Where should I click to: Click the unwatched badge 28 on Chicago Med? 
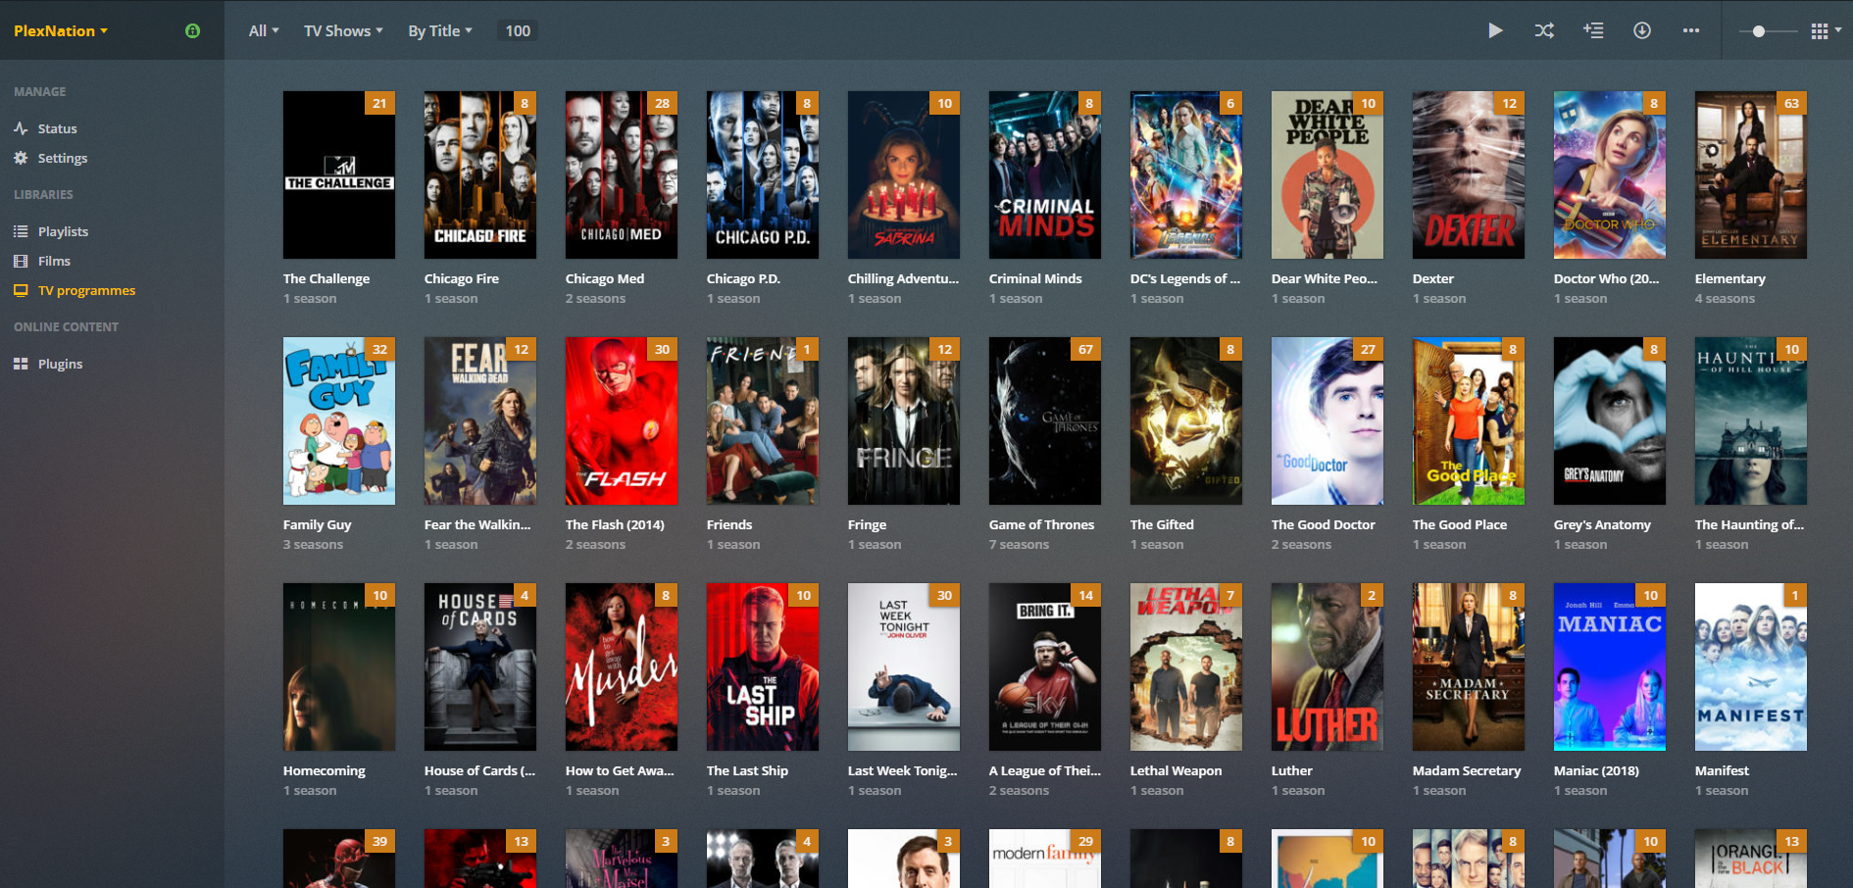tap(662, 103)
